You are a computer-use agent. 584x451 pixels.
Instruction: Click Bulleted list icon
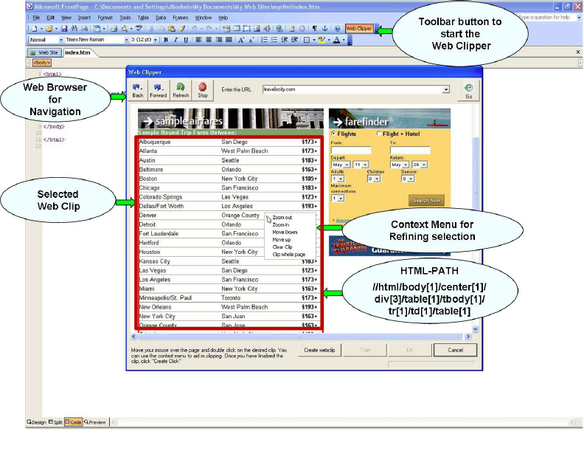(274, 40)
